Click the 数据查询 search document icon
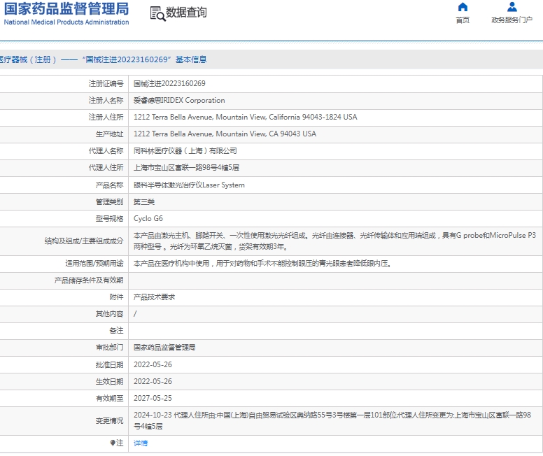Viewport: 543px width, 456px height. (157, 13)
